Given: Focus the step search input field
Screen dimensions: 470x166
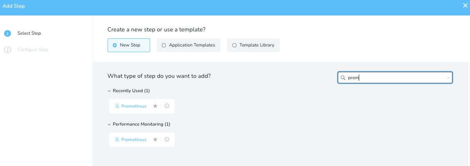Looking at the screenshot, I should pos(395,78).
